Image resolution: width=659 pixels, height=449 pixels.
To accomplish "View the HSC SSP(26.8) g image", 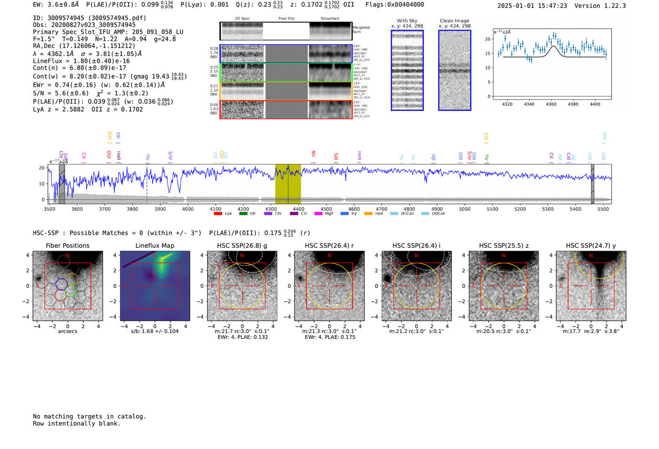I will [x=242, y=286].
